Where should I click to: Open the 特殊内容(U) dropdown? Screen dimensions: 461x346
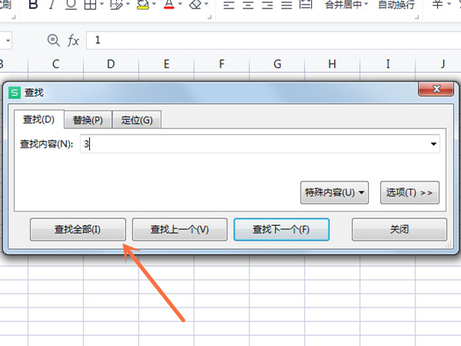click(335, 193)
